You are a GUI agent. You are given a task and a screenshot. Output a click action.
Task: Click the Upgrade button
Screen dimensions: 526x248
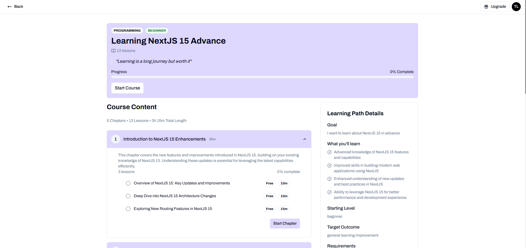point(495,7)
